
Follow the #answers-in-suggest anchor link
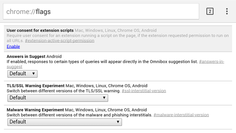point(115,64)
